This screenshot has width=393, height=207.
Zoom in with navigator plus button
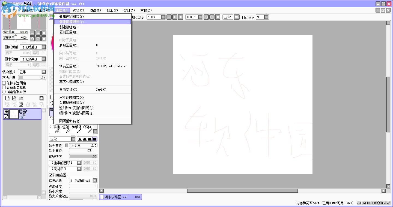38,33
